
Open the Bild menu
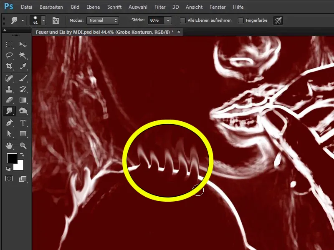[75, 7]
